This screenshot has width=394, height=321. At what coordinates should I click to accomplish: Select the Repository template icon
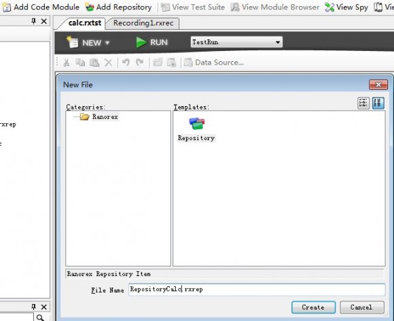click(x=197, y=124)
